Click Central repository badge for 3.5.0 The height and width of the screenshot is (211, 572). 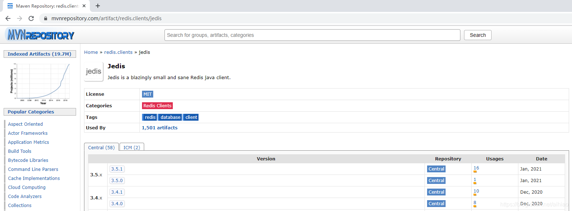[436, 181]
